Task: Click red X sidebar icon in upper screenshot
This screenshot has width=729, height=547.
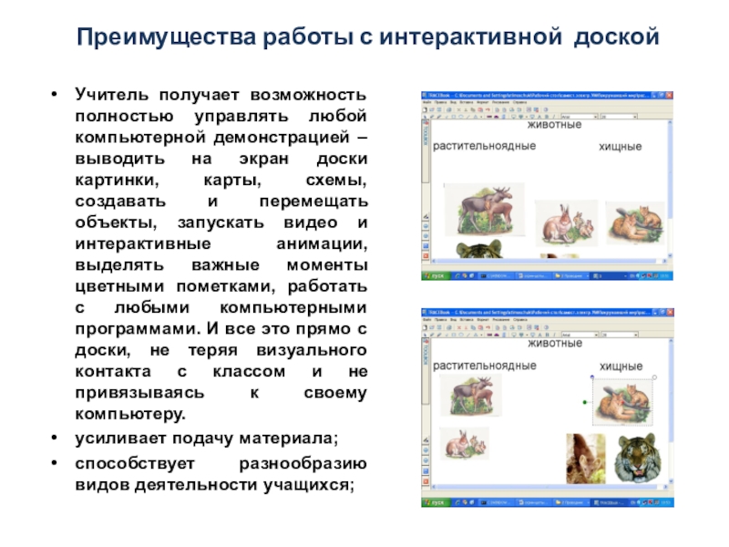Action: (426, 256)
